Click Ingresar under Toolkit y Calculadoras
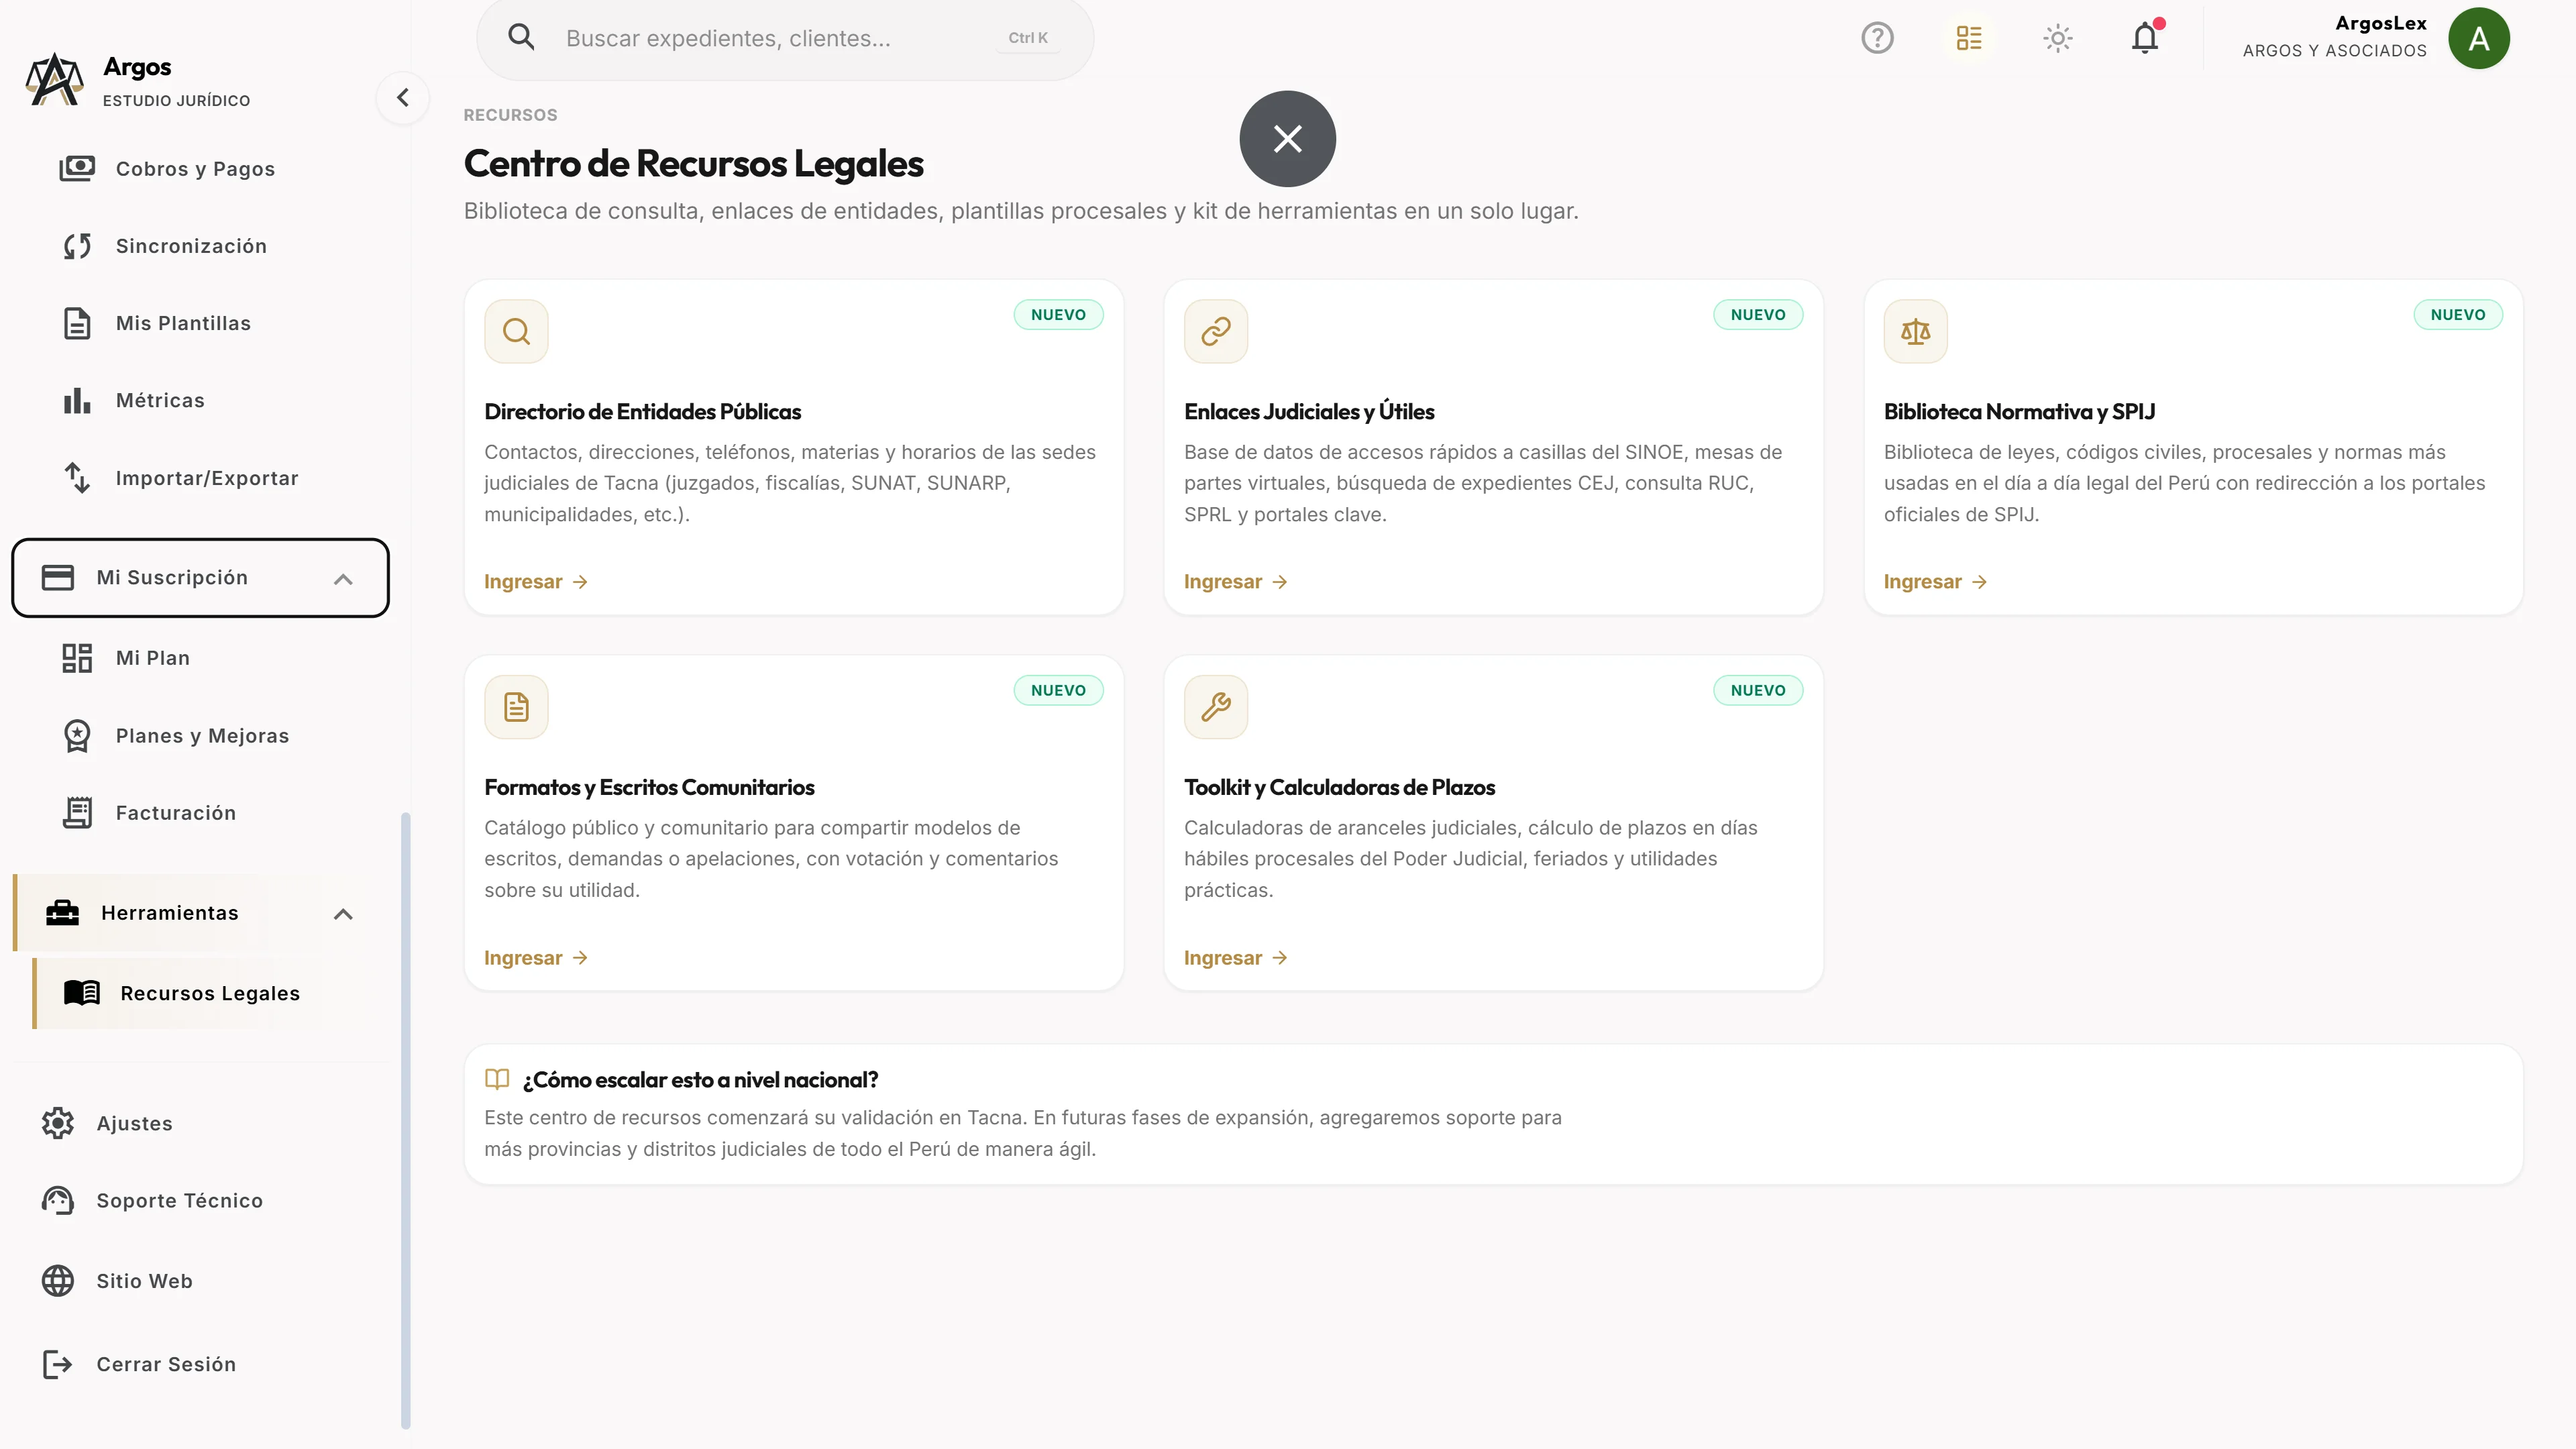 (1235, 958)
